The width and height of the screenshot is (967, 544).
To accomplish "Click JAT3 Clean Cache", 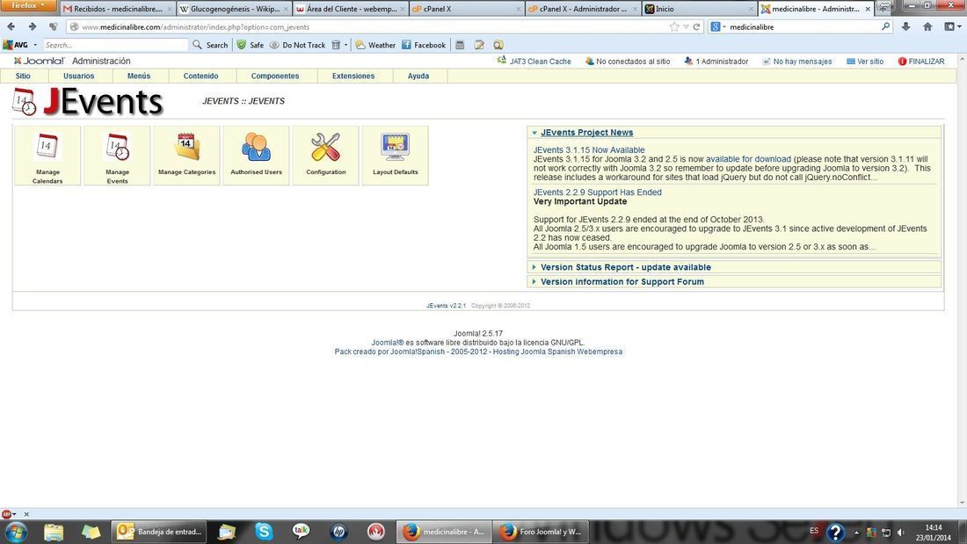I will [534, 61].
